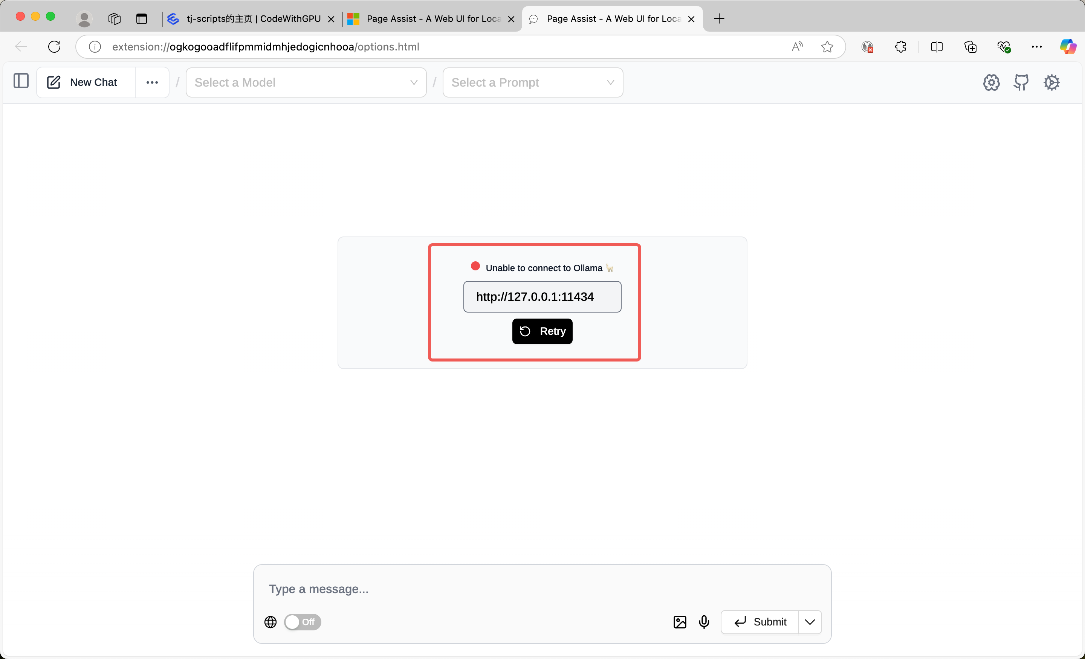This screenshot has height=659, width=1085.
Task: Click the Unable to connect to Ollama text
Action: pyautogui.click(x=544, y=268)
